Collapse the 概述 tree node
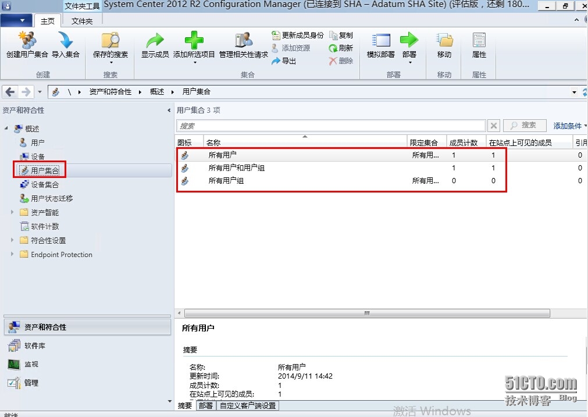The width and height of the screenshot is (588, 417). [6, 128]
